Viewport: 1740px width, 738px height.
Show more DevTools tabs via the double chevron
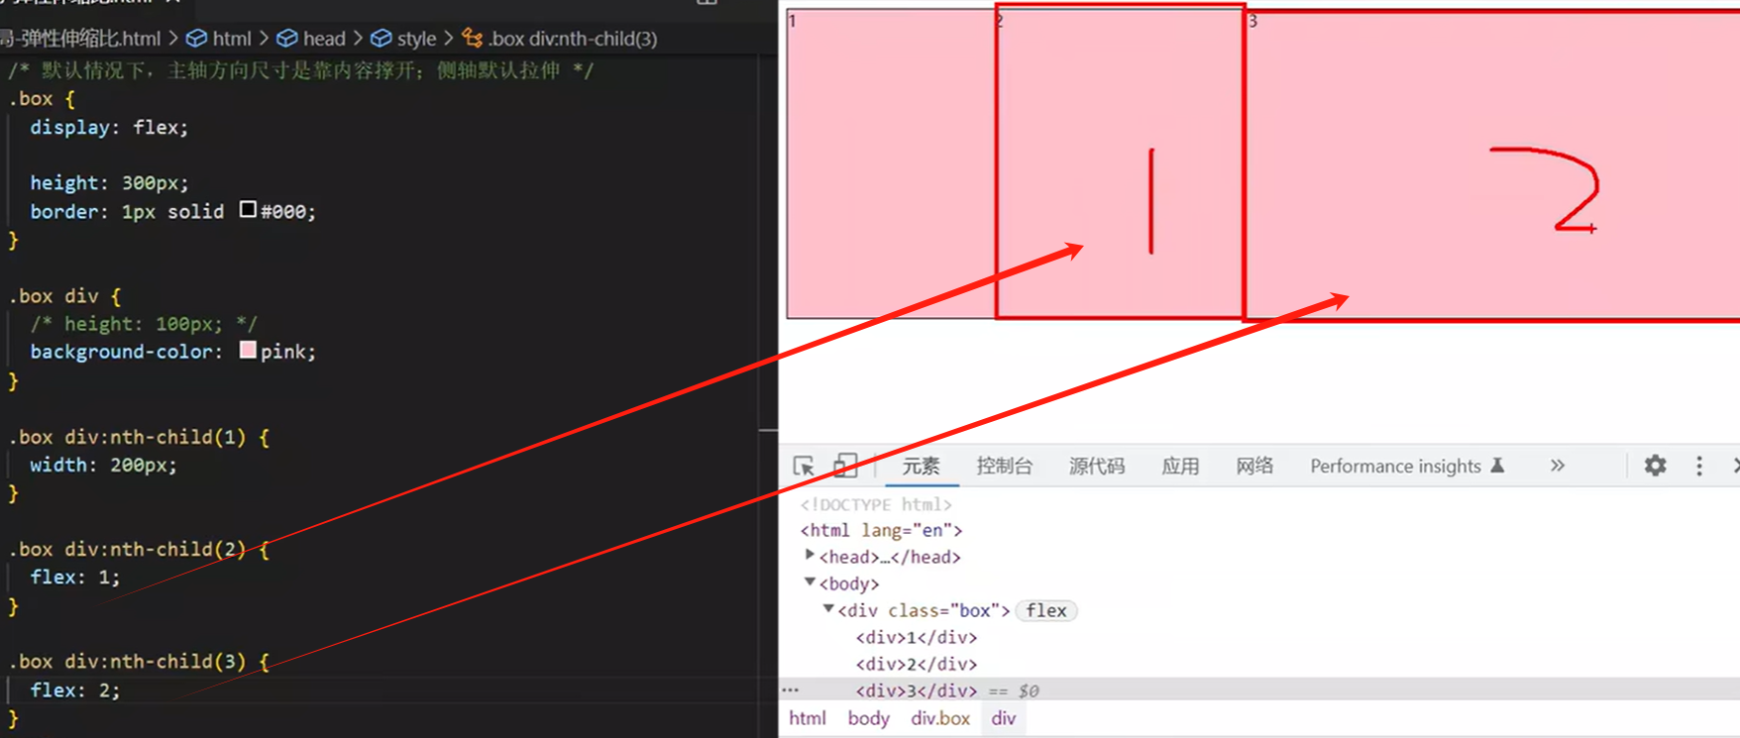point(1558,466)
